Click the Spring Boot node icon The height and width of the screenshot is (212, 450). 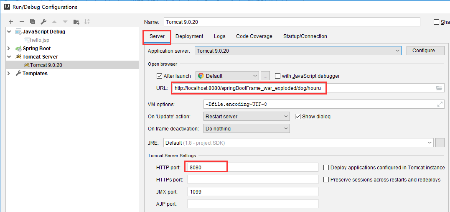[19, 48]
